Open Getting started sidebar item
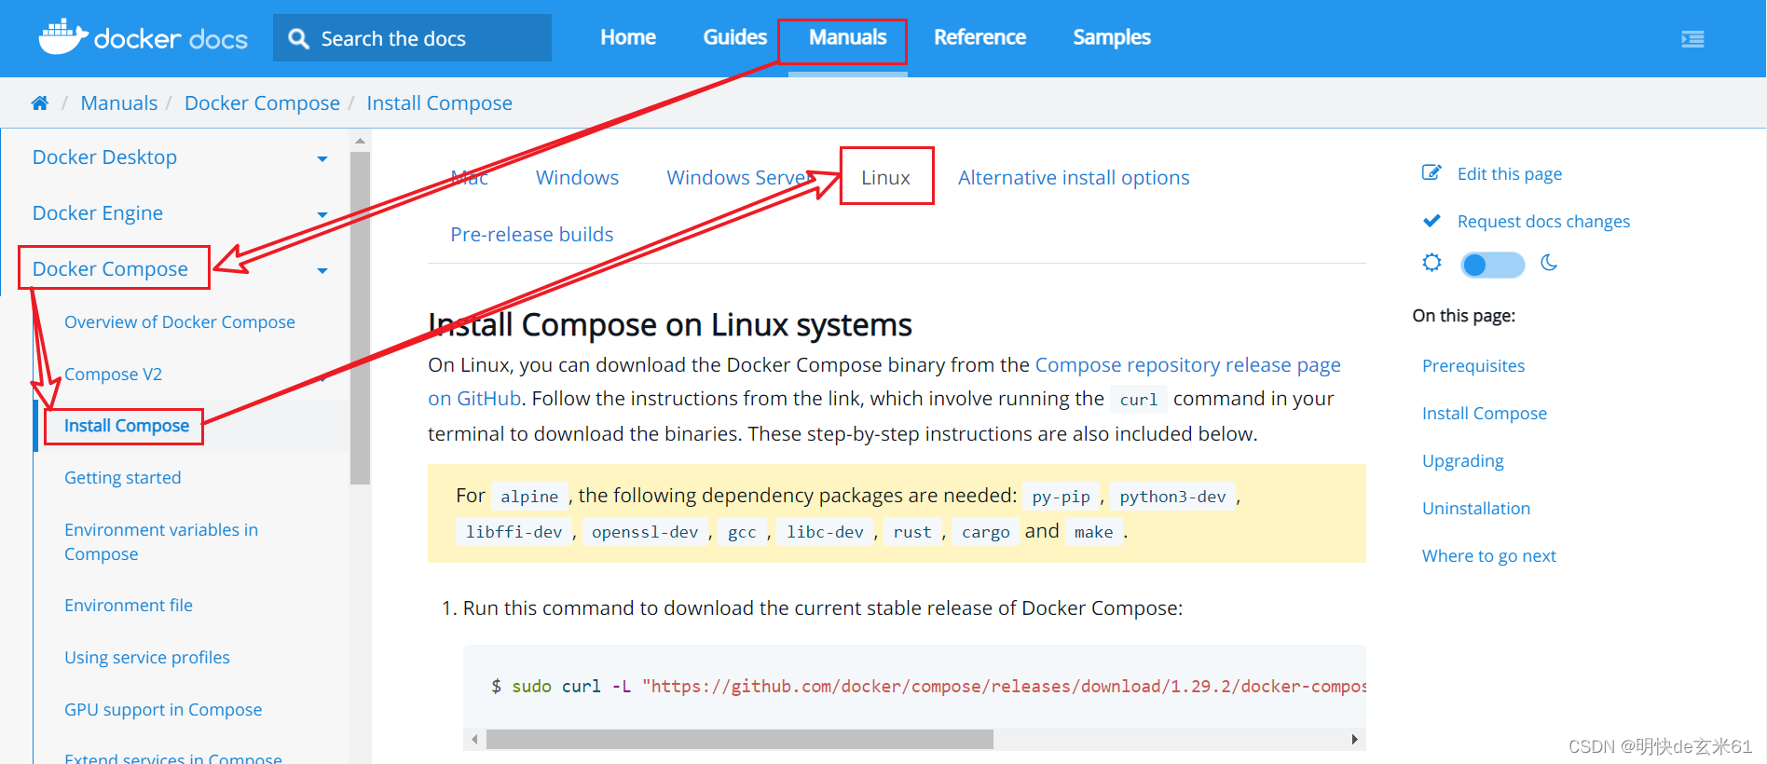 (x=123, y=478)
